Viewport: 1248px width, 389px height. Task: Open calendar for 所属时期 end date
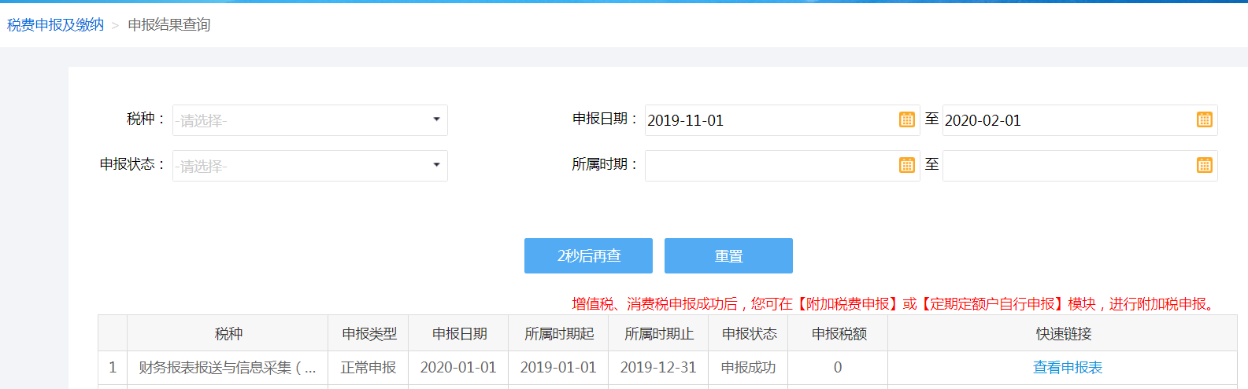[1204, 165]
